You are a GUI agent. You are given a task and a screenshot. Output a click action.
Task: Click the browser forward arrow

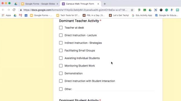pyautogui.click(x=9, y=10)
